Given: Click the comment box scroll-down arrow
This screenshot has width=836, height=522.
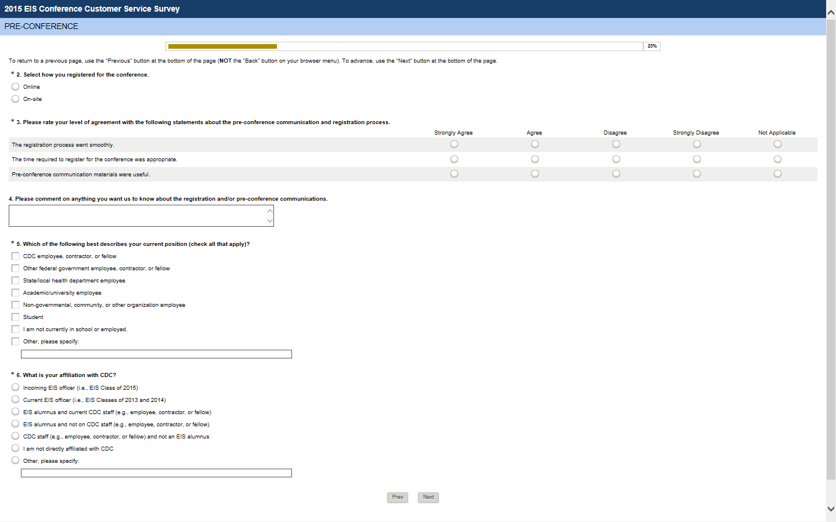Looking at the screenshot, I should tap(270, 220).
